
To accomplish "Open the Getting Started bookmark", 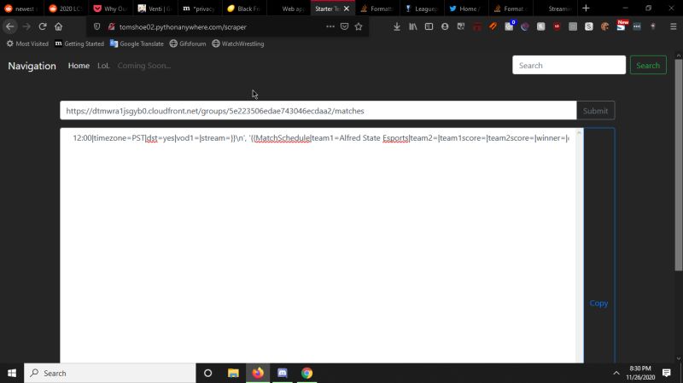I will [79, 44].
